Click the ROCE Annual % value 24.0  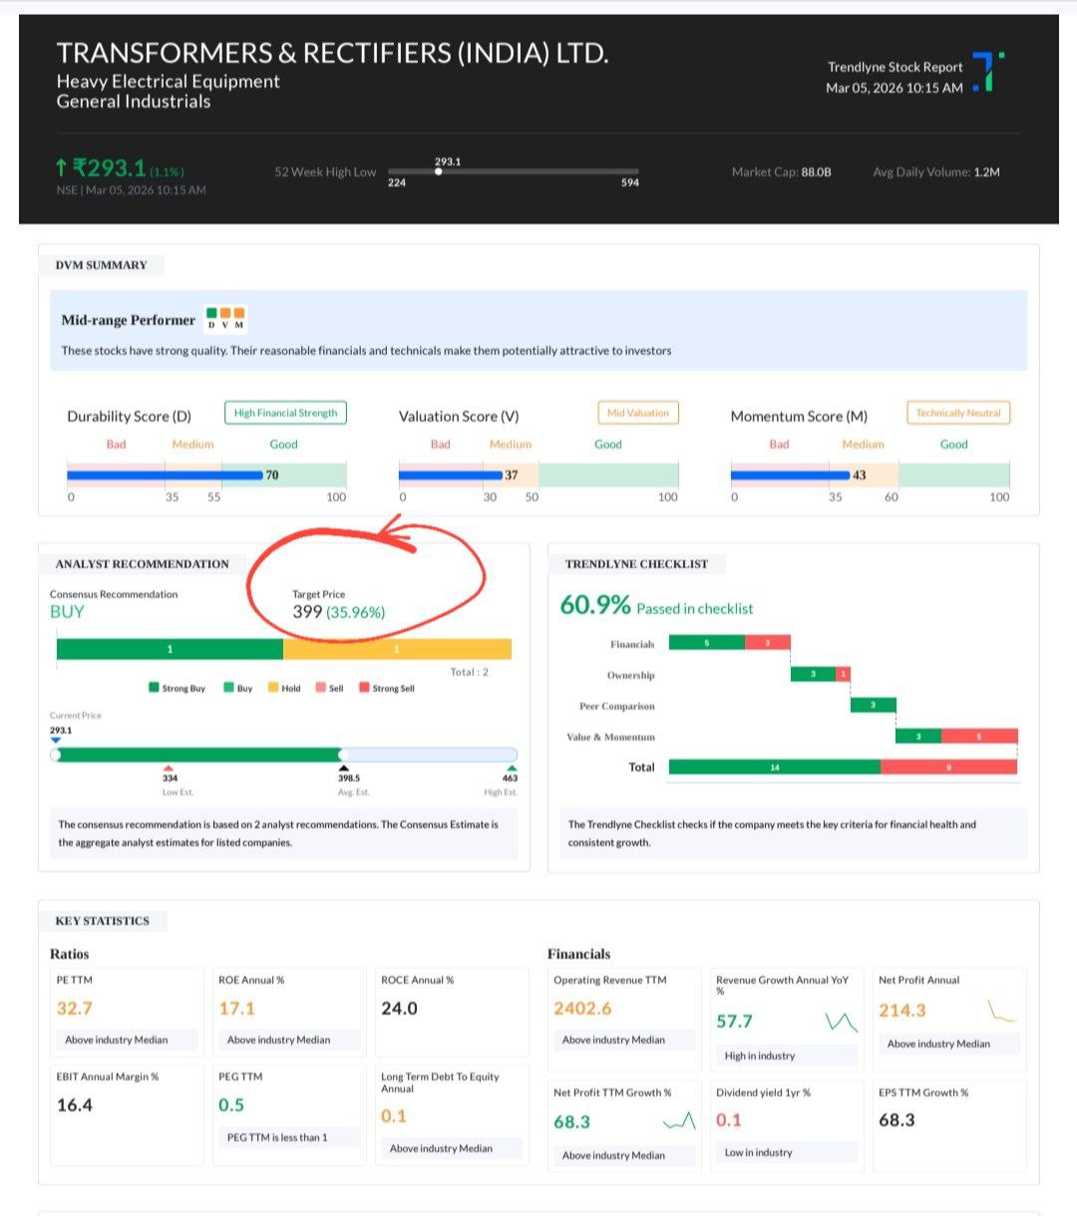click(x=399, y=1009)
